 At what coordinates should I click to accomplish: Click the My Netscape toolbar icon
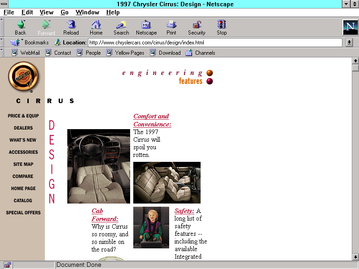[146, 25]
